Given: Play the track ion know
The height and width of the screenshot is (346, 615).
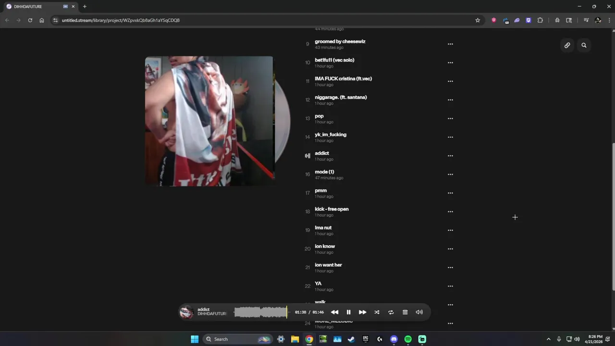Looking at the screenshot, I should (325, 246).
